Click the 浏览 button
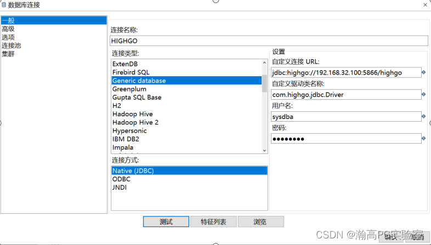 (x=261, y=221)
